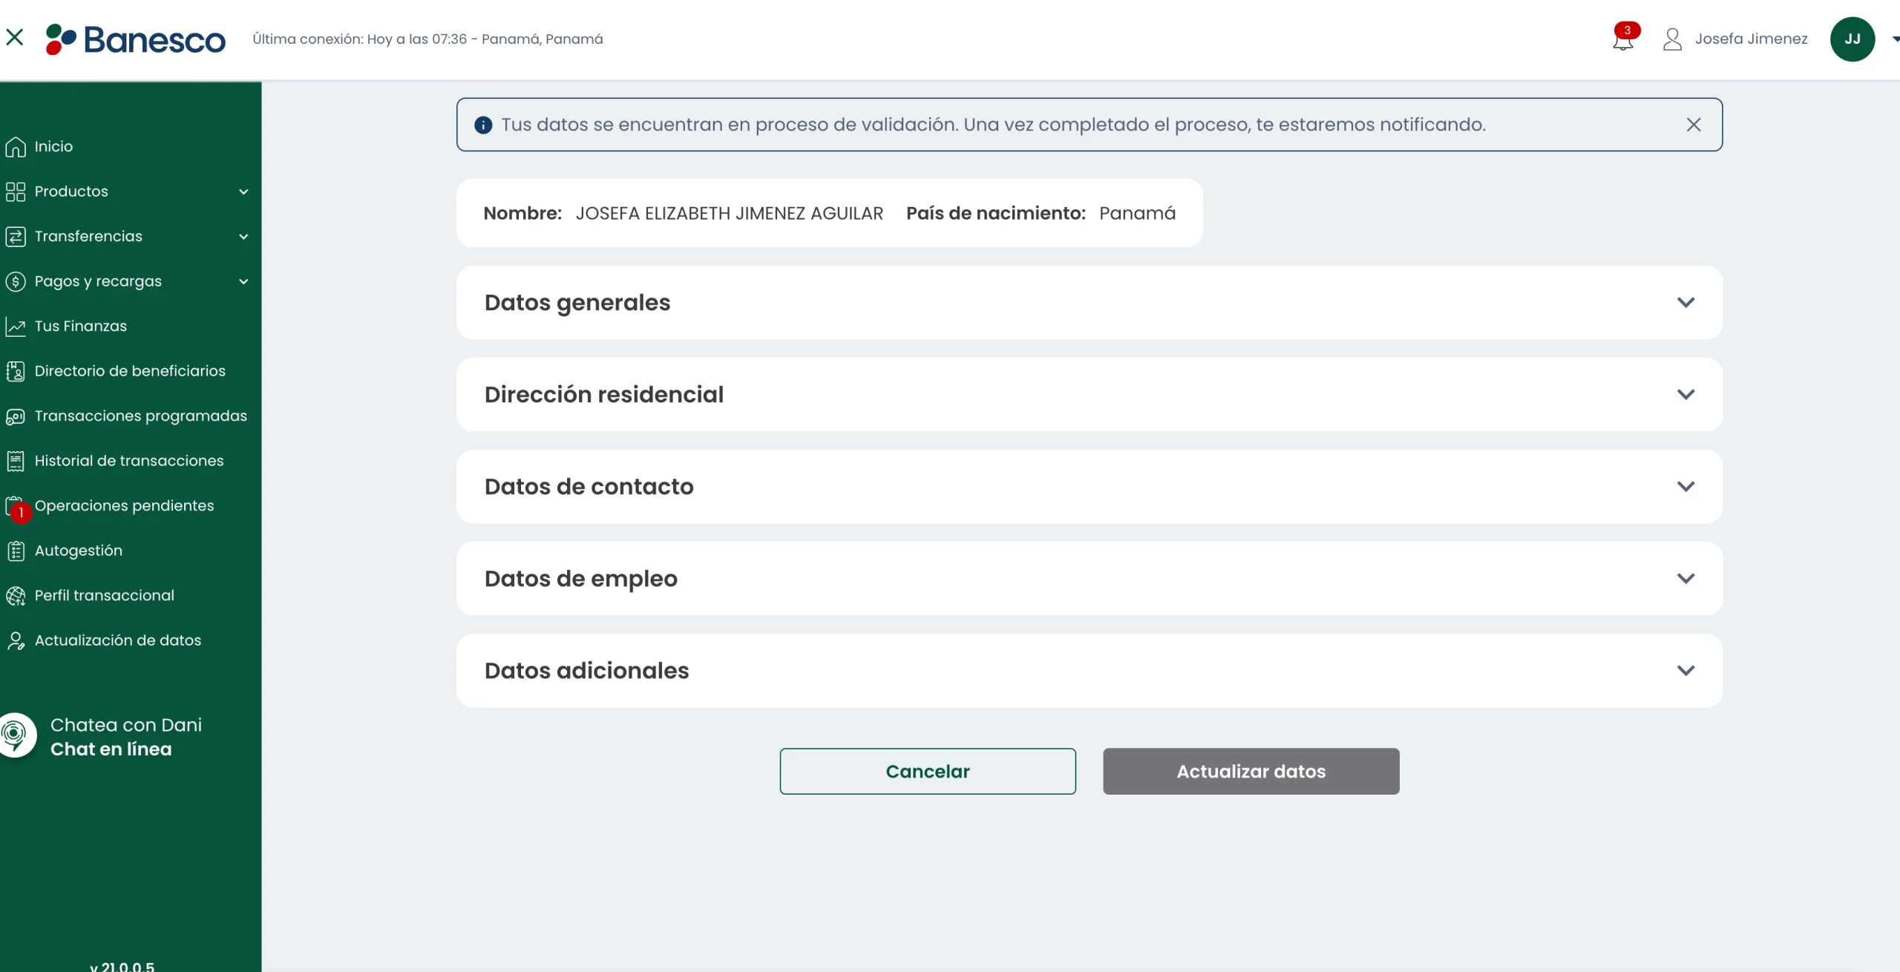Dismiss the validation notice banner
This screenshot has width=1900, height=972.
1694,125
